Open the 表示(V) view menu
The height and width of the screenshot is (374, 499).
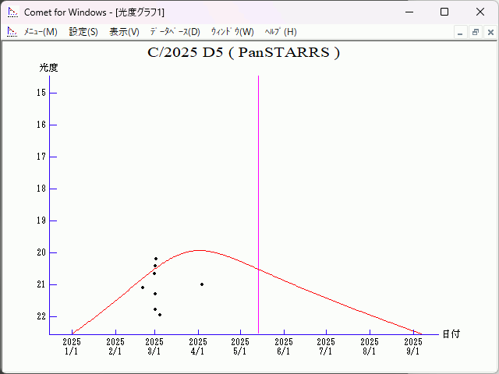coord(124,32)
